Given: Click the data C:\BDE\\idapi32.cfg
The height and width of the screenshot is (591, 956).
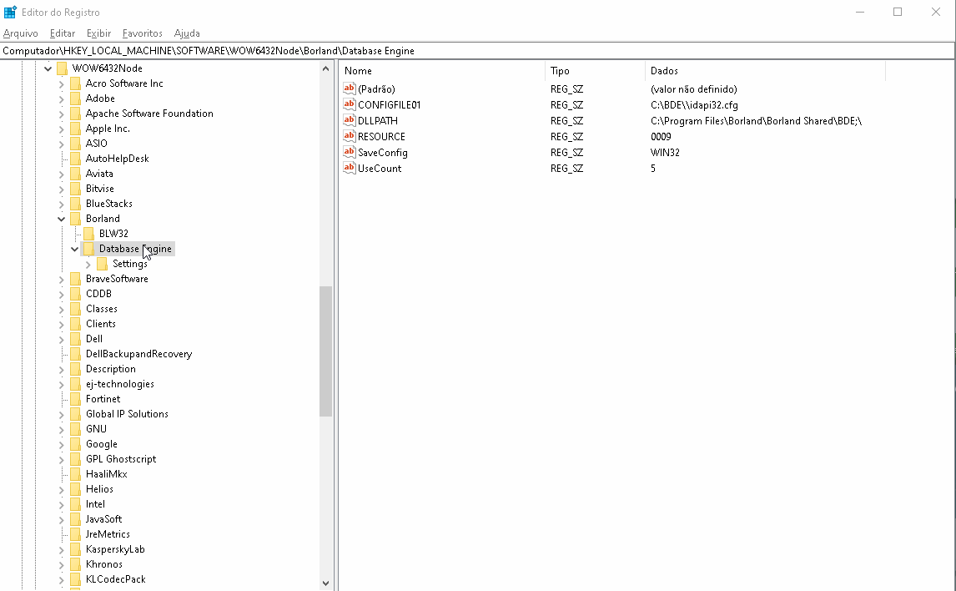Looking at the screenshot, I should tap(694, 105).
